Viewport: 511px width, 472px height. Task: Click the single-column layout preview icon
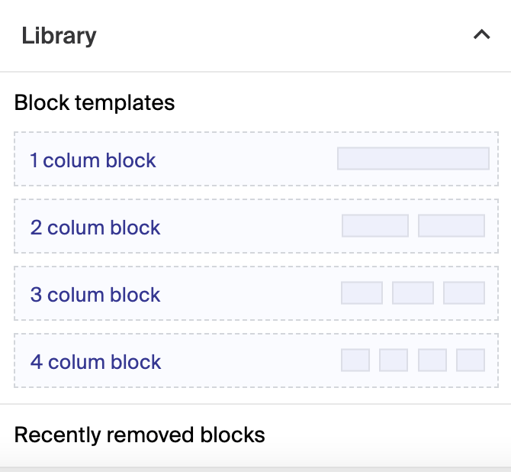(413, 159)
